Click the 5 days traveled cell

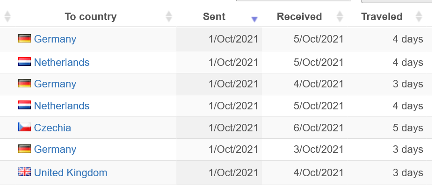[408, 128]
